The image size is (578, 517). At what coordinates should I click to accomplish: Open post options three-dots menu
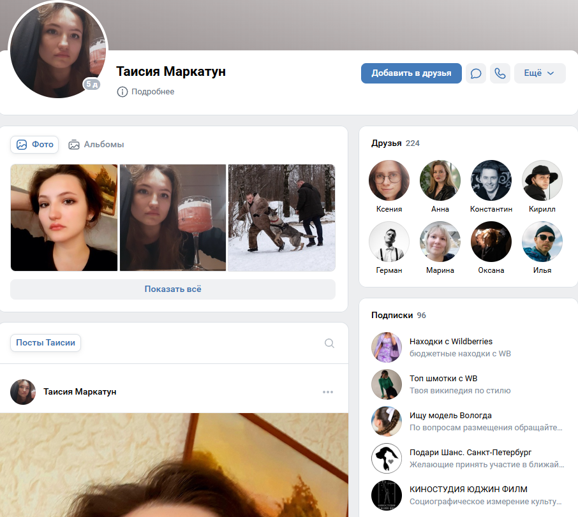point(328,392)
